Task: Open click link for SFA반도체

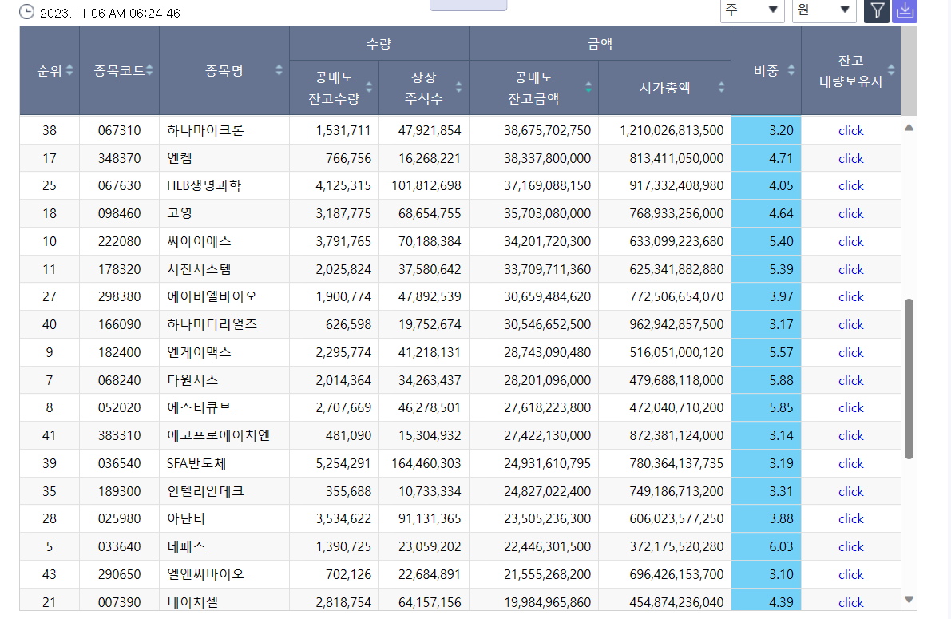Action: click(x=850, y=463)
